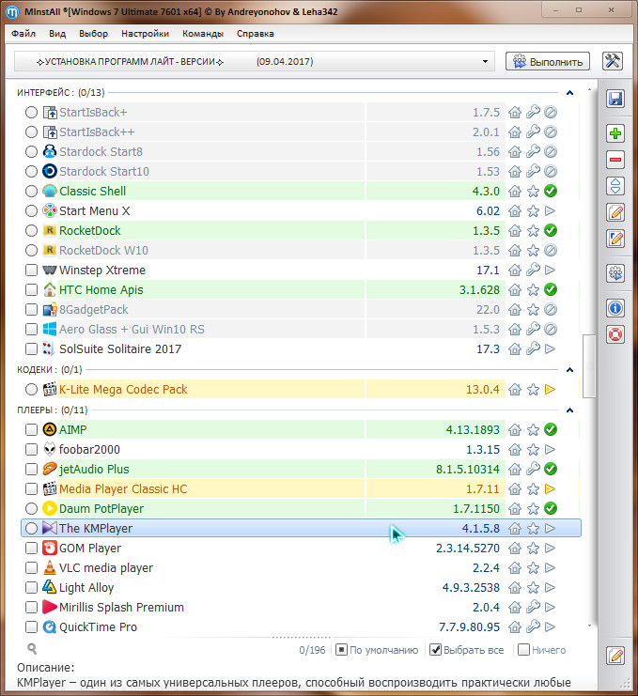Open the Справка menu

click(x=256, y=34)
